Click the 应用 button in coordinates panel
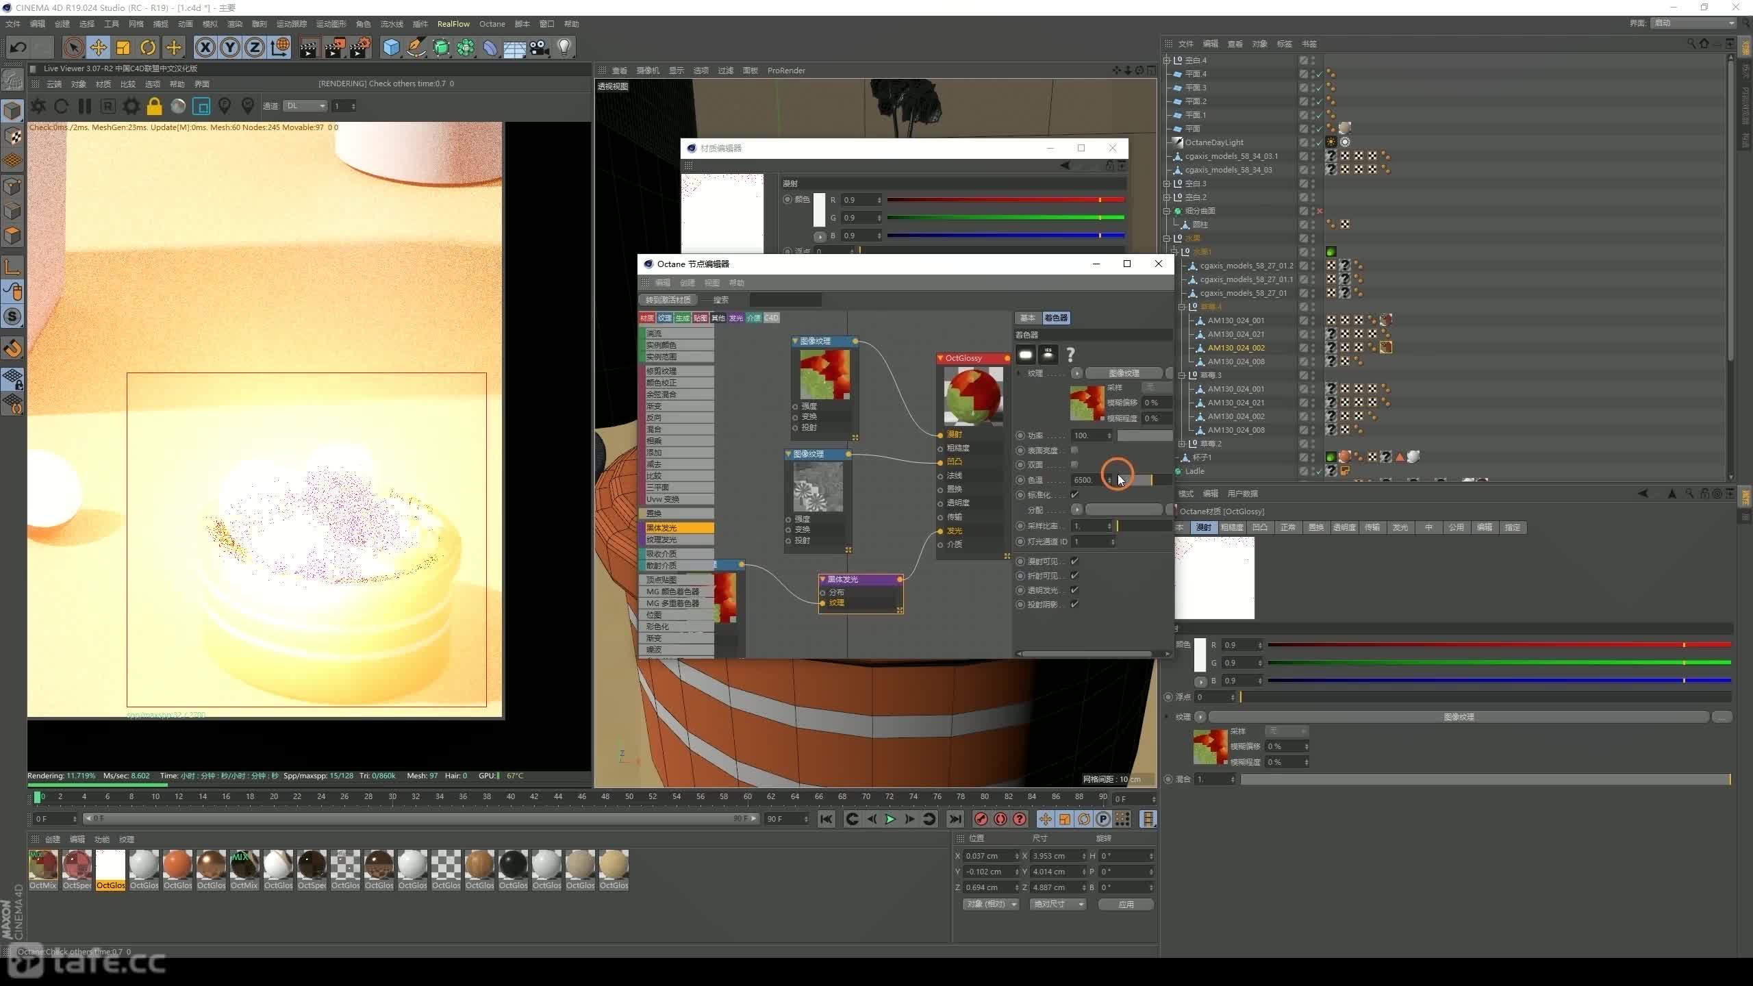This screenshot has width=1753, height=986. (x=1126, y=905)
